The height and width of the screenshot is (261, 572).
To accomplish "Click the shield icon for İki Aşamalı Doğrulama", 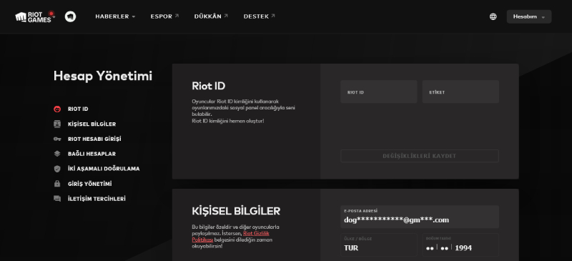I will coord(57,169).
